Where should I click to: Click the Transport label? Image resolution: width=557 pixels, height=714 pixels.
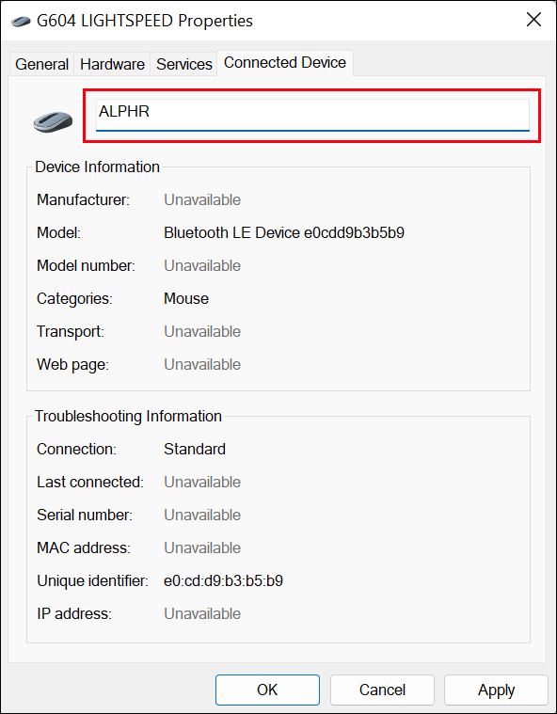(x=71, y=331)
